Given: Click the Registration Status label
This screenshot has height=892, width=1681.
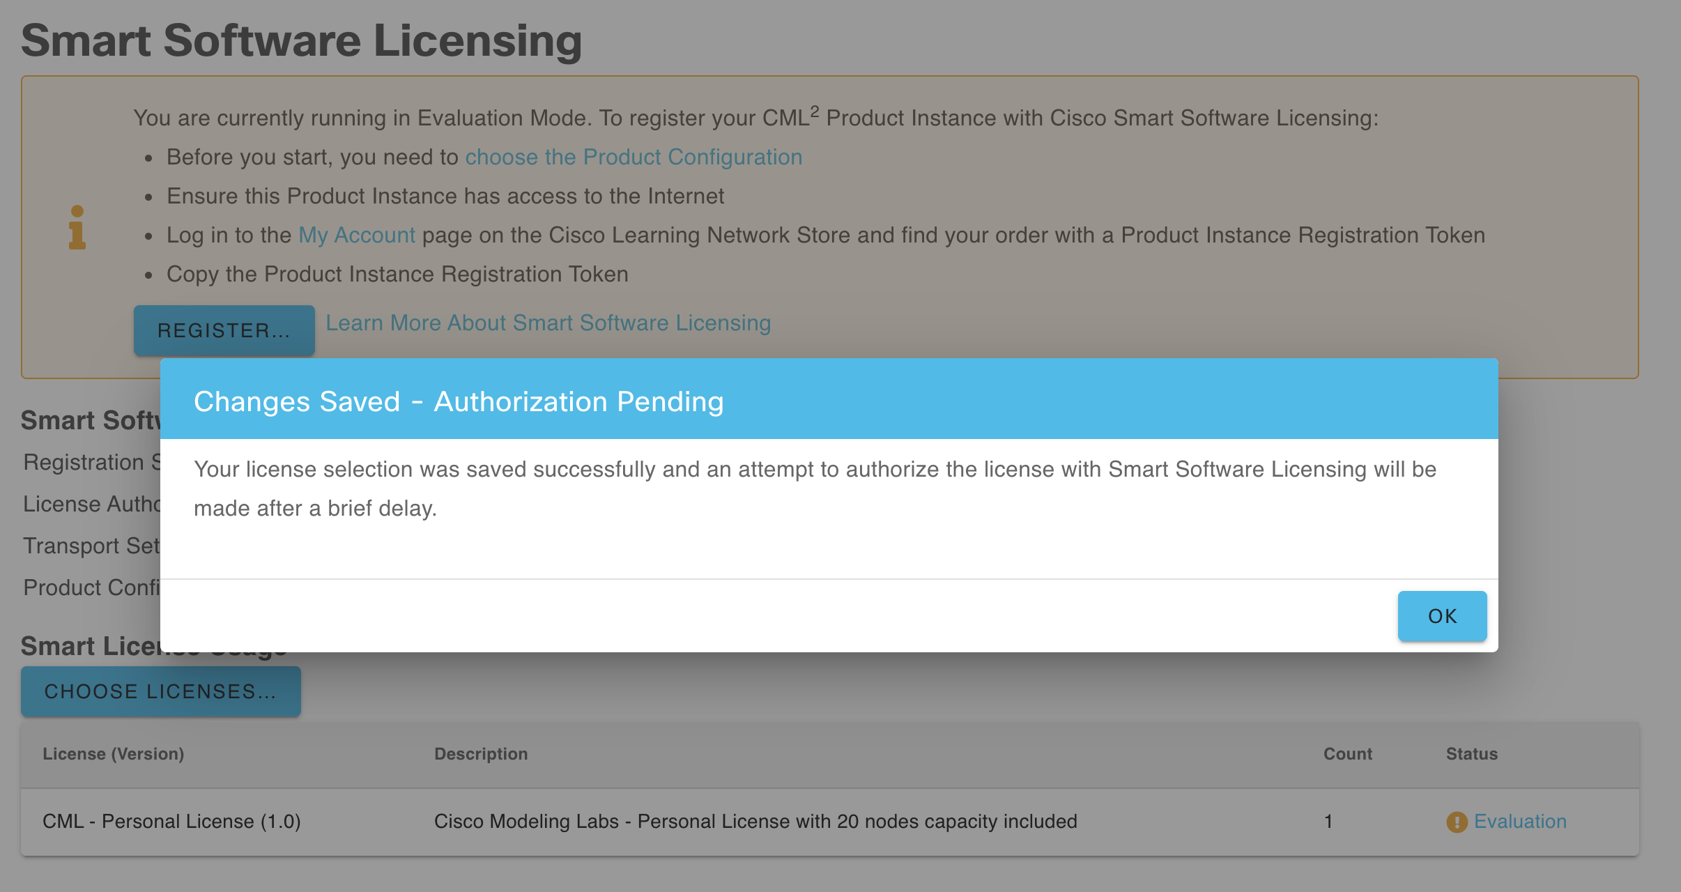Looking at the screenshot, I should pyautogui.click(x=91, y=462).
